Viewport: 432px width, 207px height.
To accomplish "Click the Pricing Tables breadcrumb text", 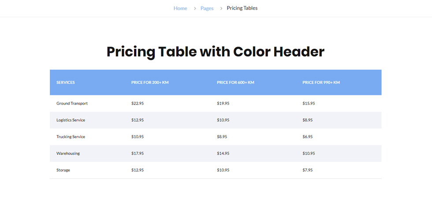I will tap(242, 8).
